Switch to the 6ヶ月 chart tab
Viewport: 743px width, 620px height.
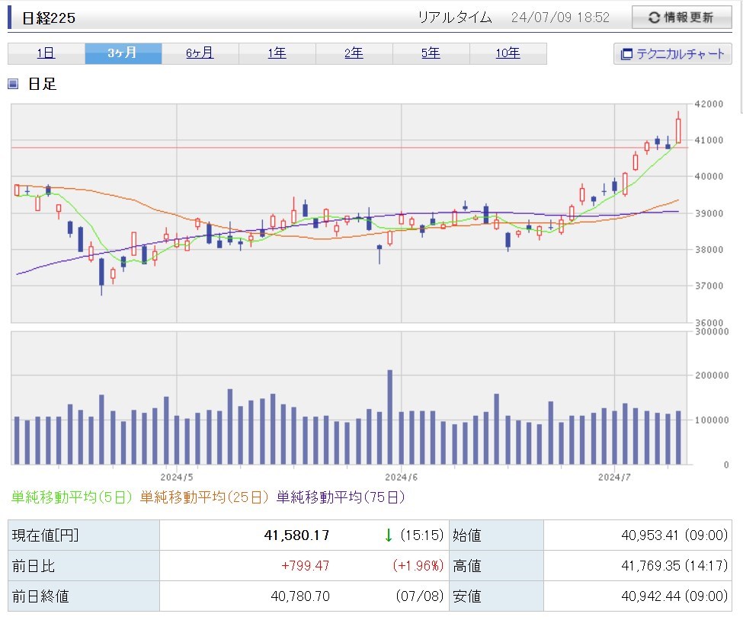200,53
